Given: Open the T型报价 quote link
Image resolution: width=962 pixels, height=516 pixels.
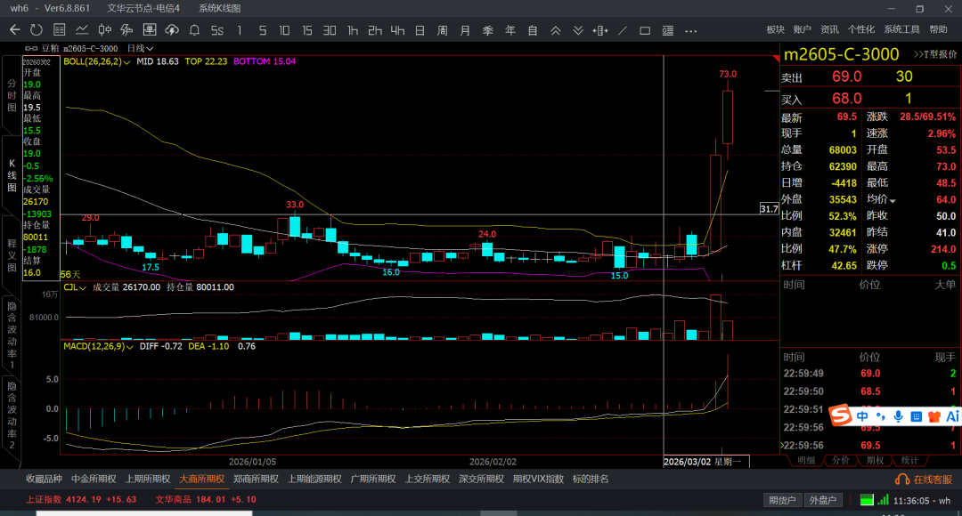Looking at the screenshot, I should (x=935, y=54).
